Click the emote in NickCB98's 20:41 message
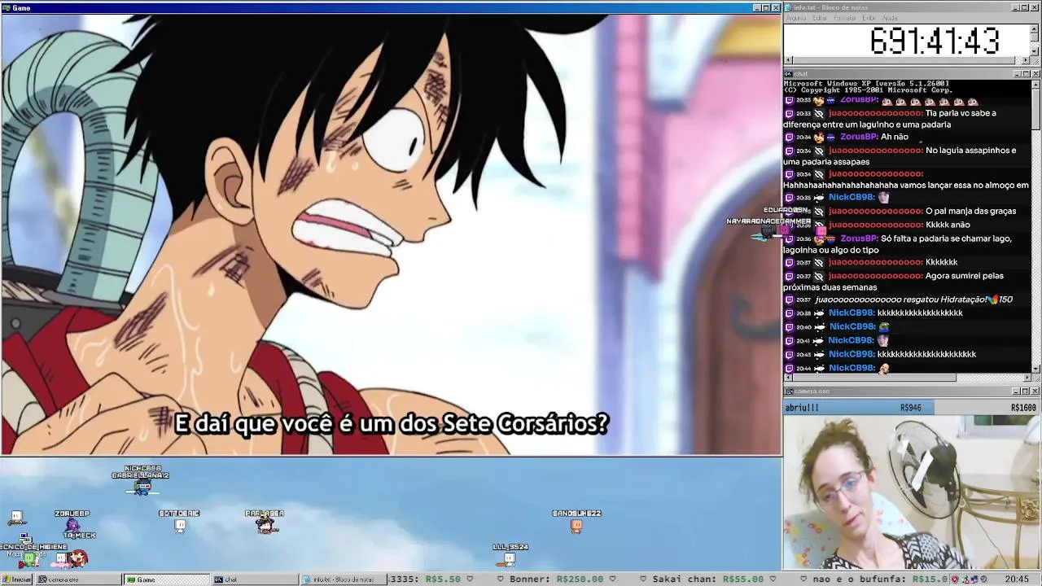 [884, 340]
